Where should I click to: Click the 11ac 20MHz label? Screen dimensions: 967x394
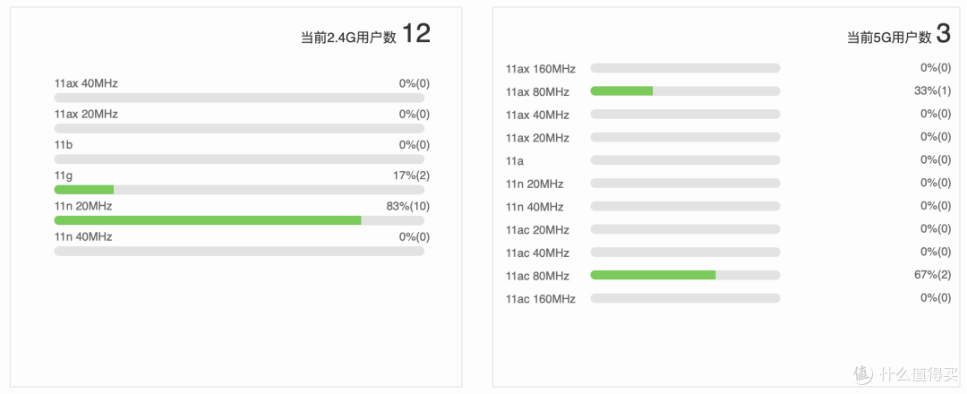[x=537, y=230]
